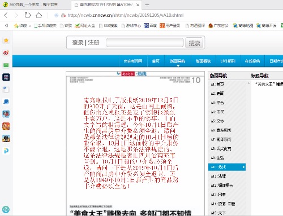Select page A13 in the page list
The height and width of the screenshot is (216, 283).
(x=227, y=195)
